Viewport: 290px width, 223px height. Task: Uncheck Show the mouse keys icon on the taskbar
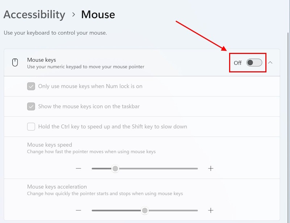pos(31,106)
